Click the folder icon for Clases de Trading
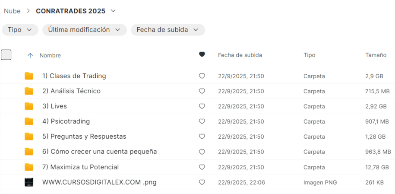The width and height of the screenshot is (395, 194). pos(29,76)
